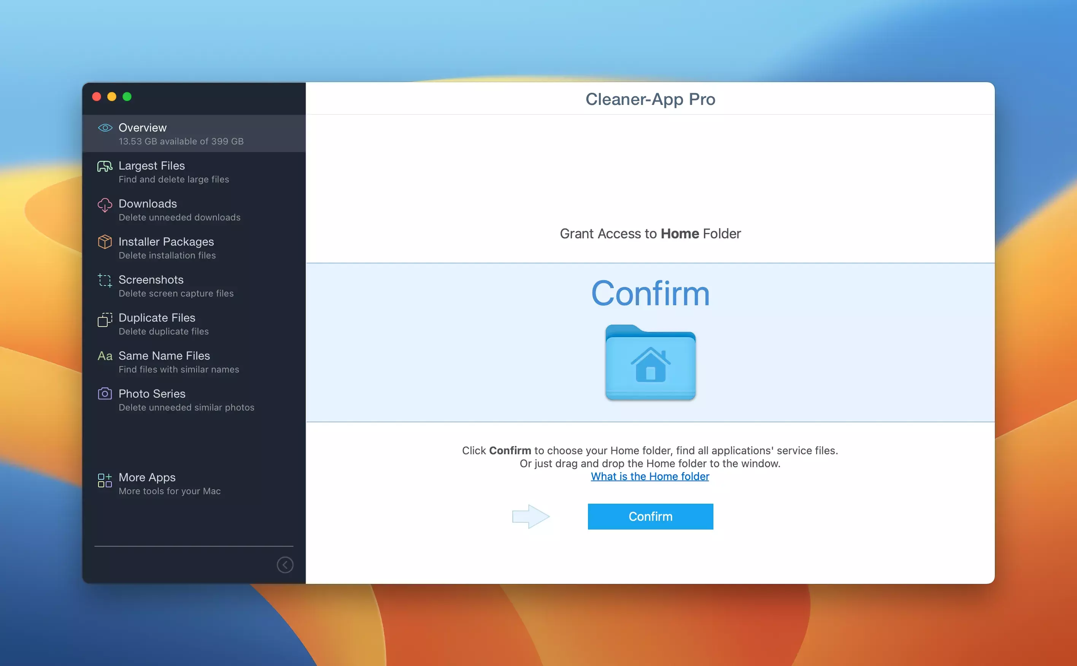
Task: Click the Largest Files elephant icon
Action: tap(105, 166)
